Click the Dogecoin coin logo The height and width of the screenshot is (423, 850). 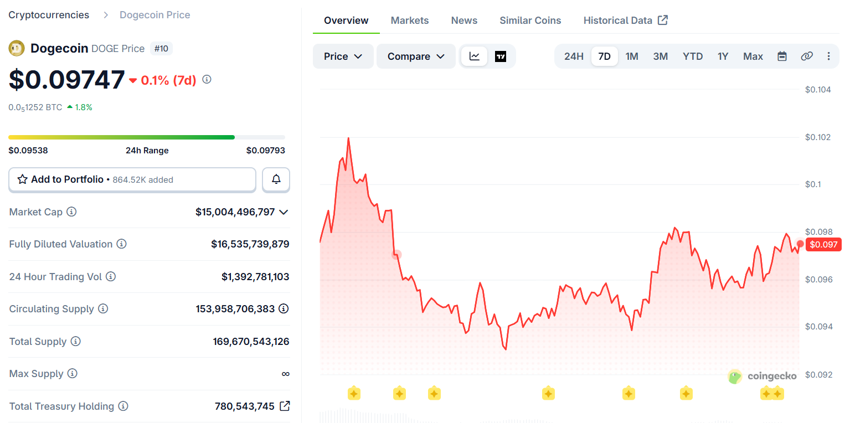[17, 48]
